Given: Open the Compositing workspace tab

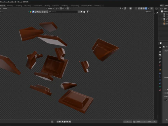Looking at the screenshot, I should point(75,6).
